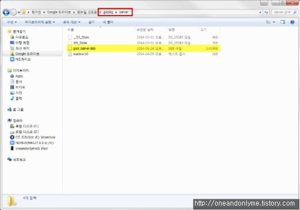300x210 pixels.
Task: Click the glkdbg breadcrumb in the address bar
Action: pyautogui.click(x=108, y=12)
